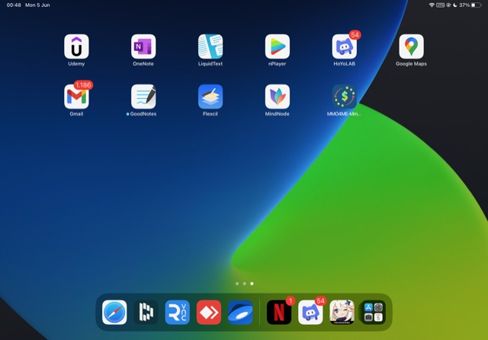Open Safari in the dock

[x=114, y=312]
